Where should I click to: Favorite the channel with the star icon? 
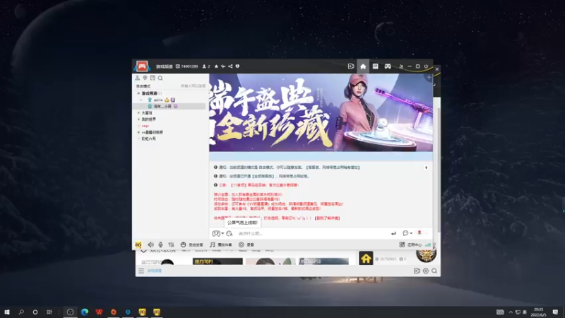click(x=216, y=66)
